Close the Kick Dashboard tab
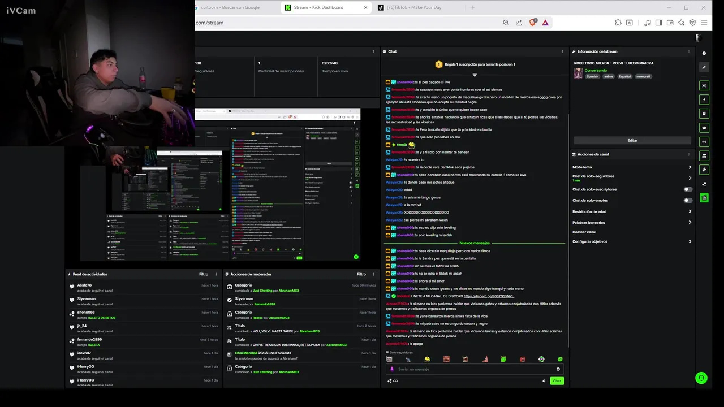 [366, 7]
